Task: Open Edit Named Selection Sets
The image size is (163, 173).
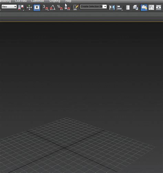Action: point(76,8)
